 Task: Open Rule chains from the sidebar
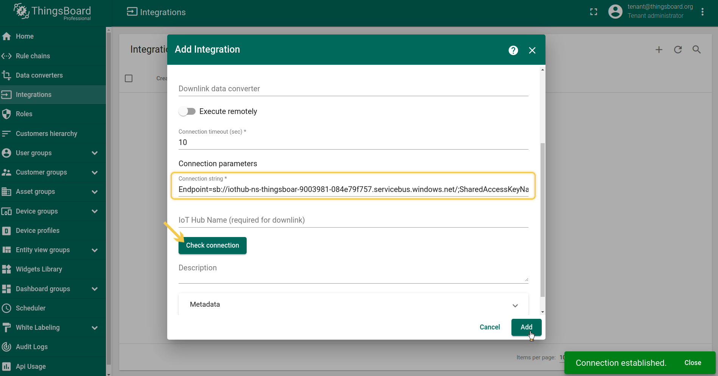[33, 56]
